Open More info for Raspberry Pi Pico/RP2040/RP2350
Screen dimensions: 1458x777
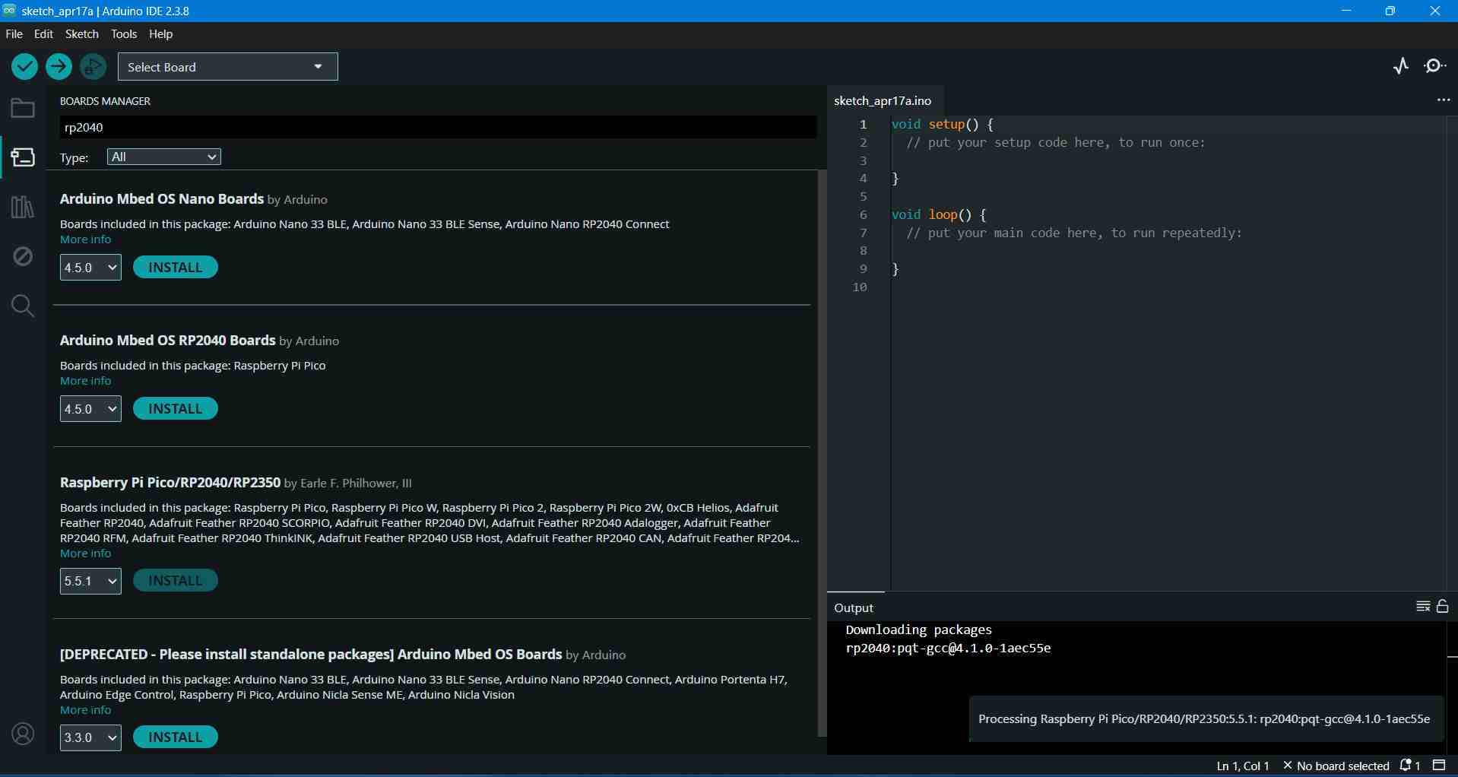pos(86,553)
